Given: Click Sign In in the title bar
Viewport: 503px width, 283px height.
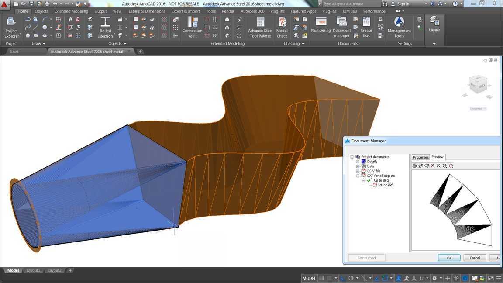Looking at the screenshot, I should click(403, 4).
